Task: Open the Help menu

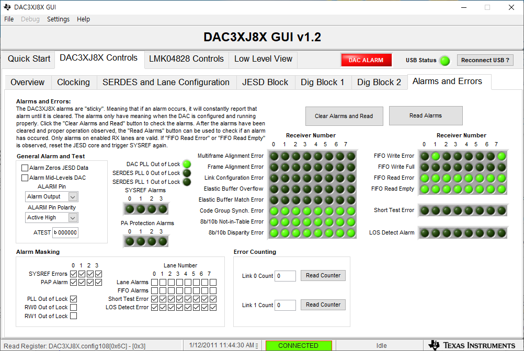Action: (83, 19)
